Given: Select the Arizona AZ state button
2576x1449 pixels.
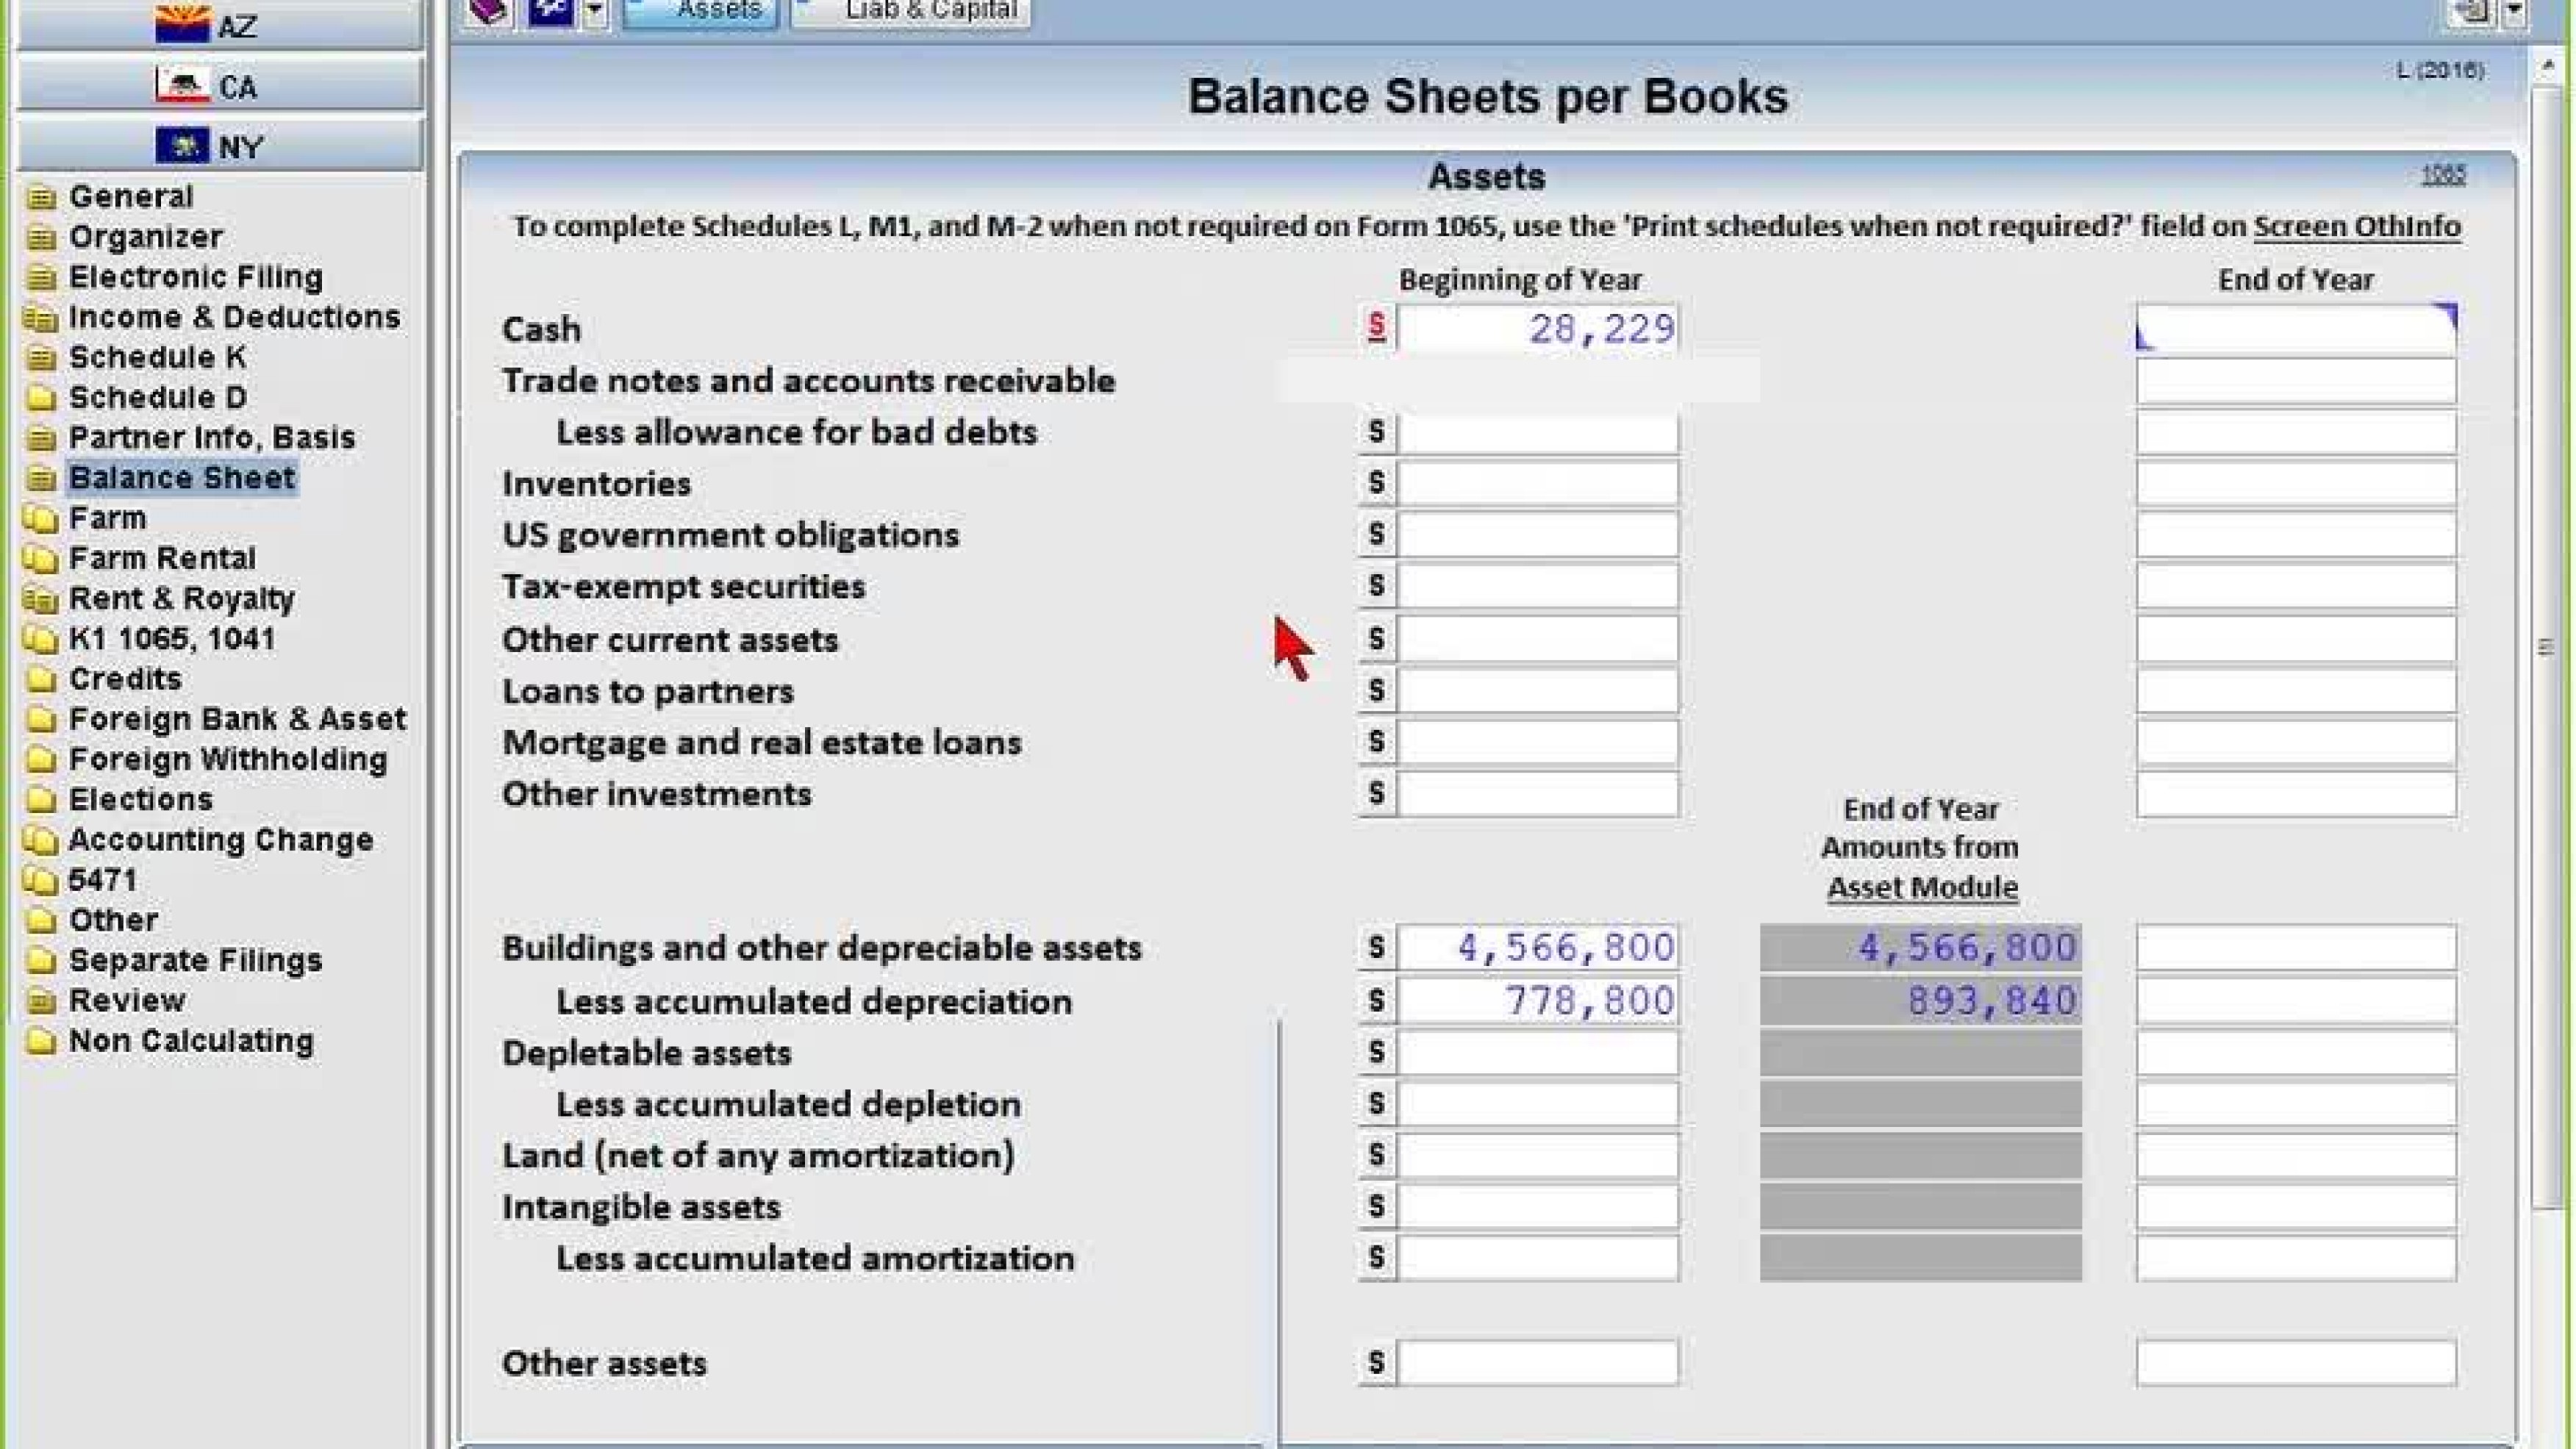Looking at the screenshot, I should (220, 24).
